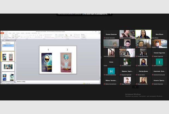Click the Quick Styles icon in Drawing group
Image resolution: width=169 pixels, height=114 pixels.
click(71, 36)
